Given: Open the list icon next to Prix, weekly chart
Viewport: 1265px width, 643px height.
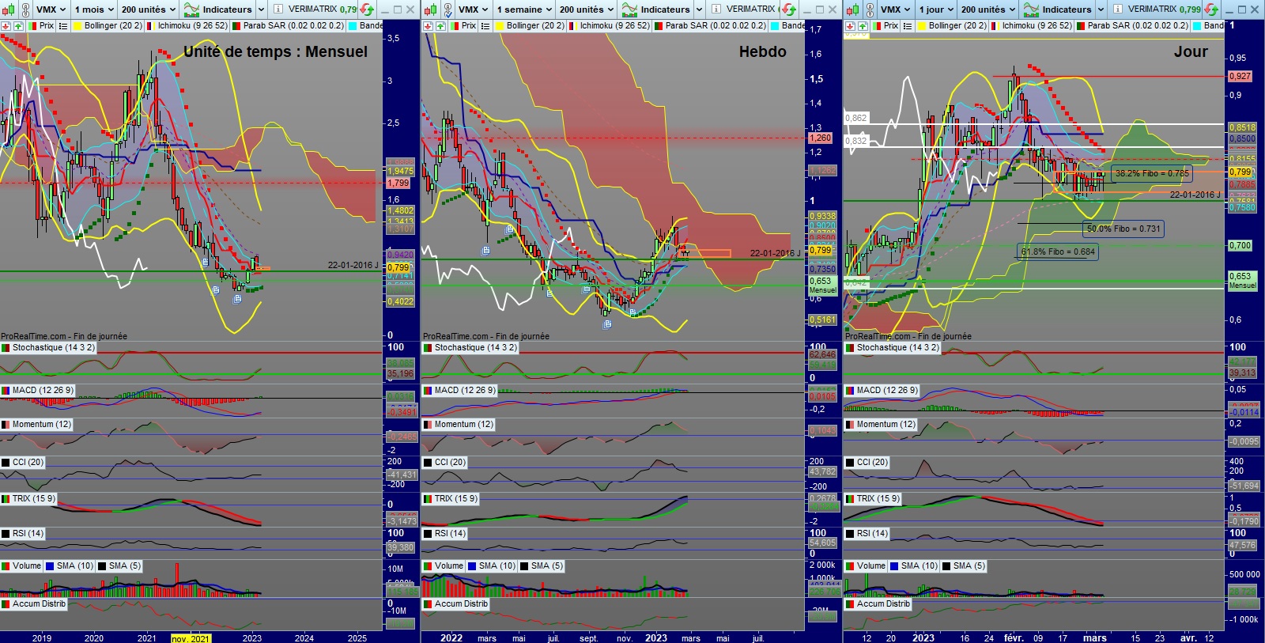Looking at the screenshot, I should (485, 25).
